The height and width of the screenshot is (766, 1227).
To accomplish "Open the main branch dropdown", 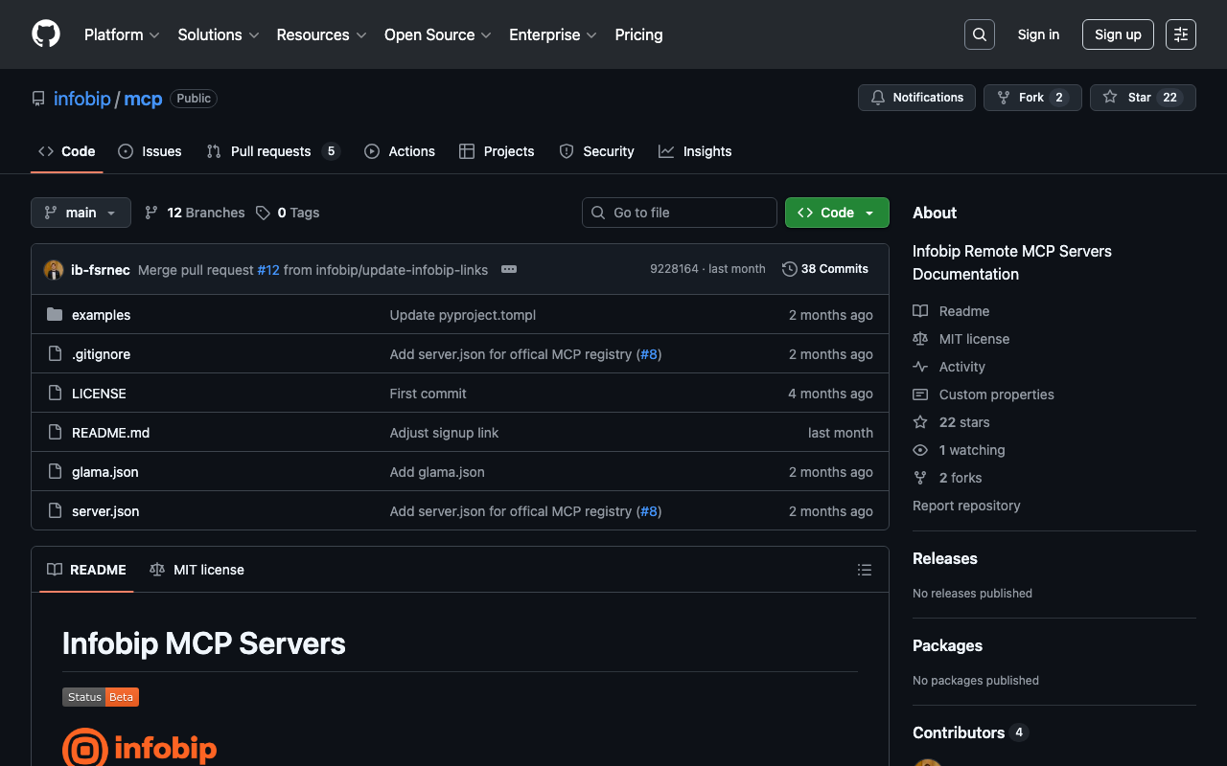I will (x=81, y=213).
